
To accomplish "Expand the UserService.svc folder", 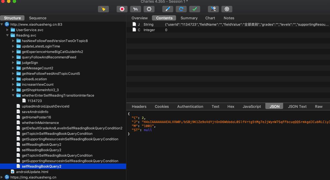I will [7, 30].
